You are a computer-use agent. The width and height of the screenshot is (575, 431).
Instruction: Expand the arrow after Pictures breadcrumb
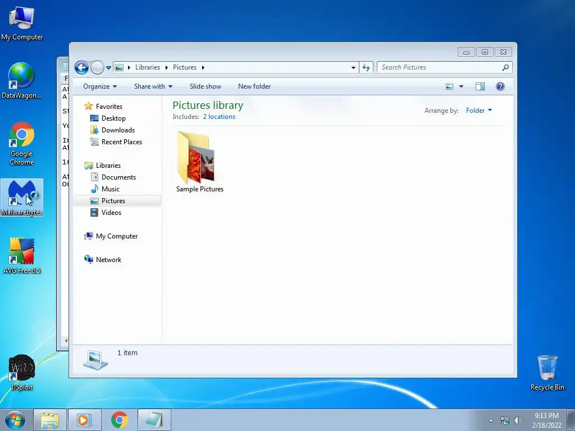203,67
